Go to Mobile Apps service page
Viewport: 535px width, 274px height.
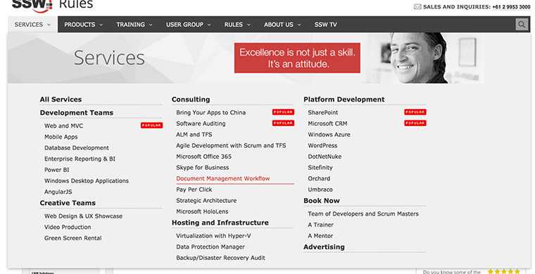click(x=61, y=137)
